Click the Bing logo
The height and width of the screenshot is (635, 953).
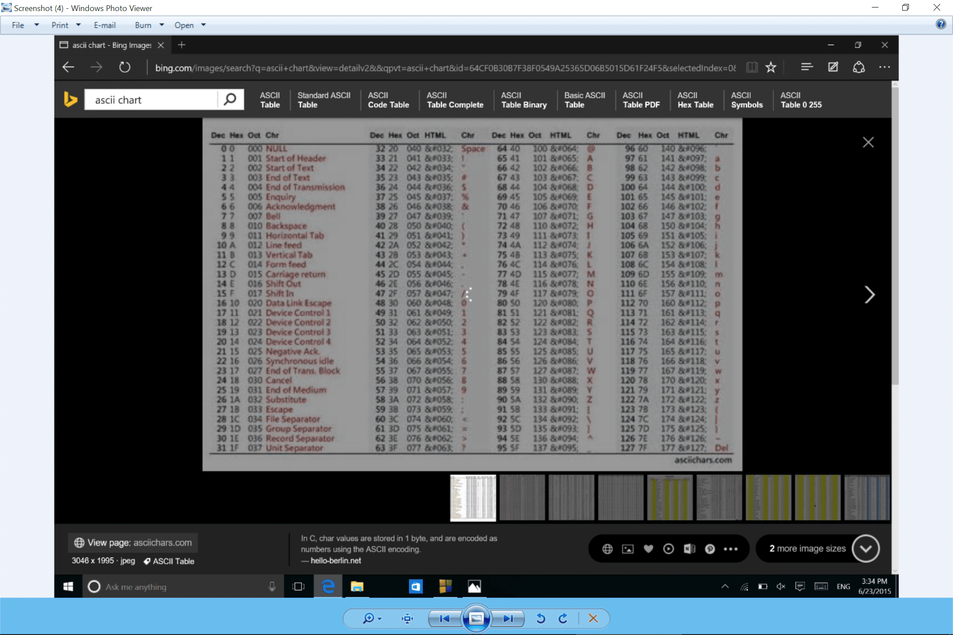click(x=70, y=100)
